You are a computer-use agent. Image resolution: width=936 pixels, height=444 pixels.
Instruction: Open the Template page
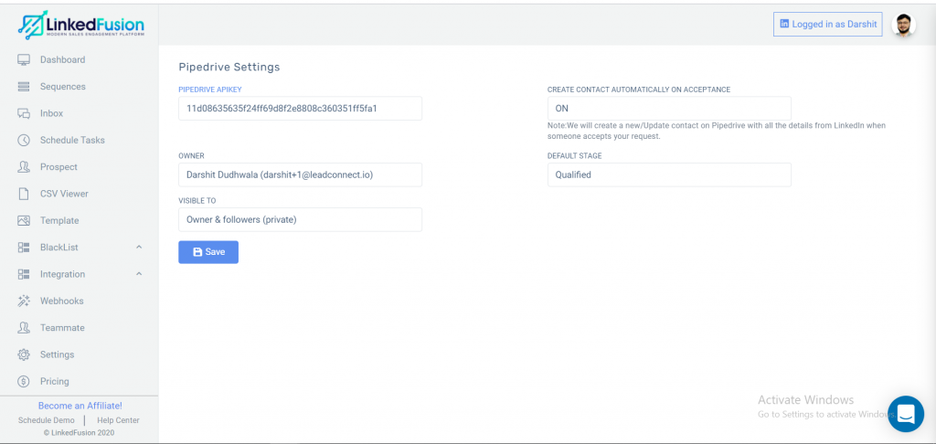tap(59, 221)
